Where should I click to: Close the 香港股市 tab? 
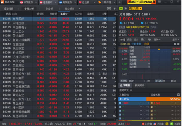pyautogui.click(x=56, y=2)
